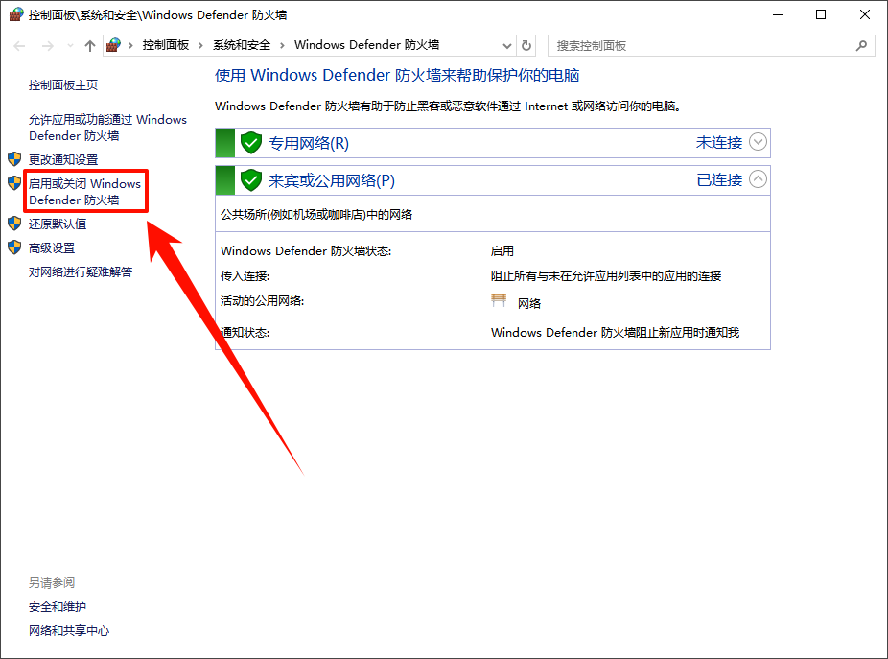Expand chevron before 控制面板 breadcrumb
888x659 pixels.
130,45
